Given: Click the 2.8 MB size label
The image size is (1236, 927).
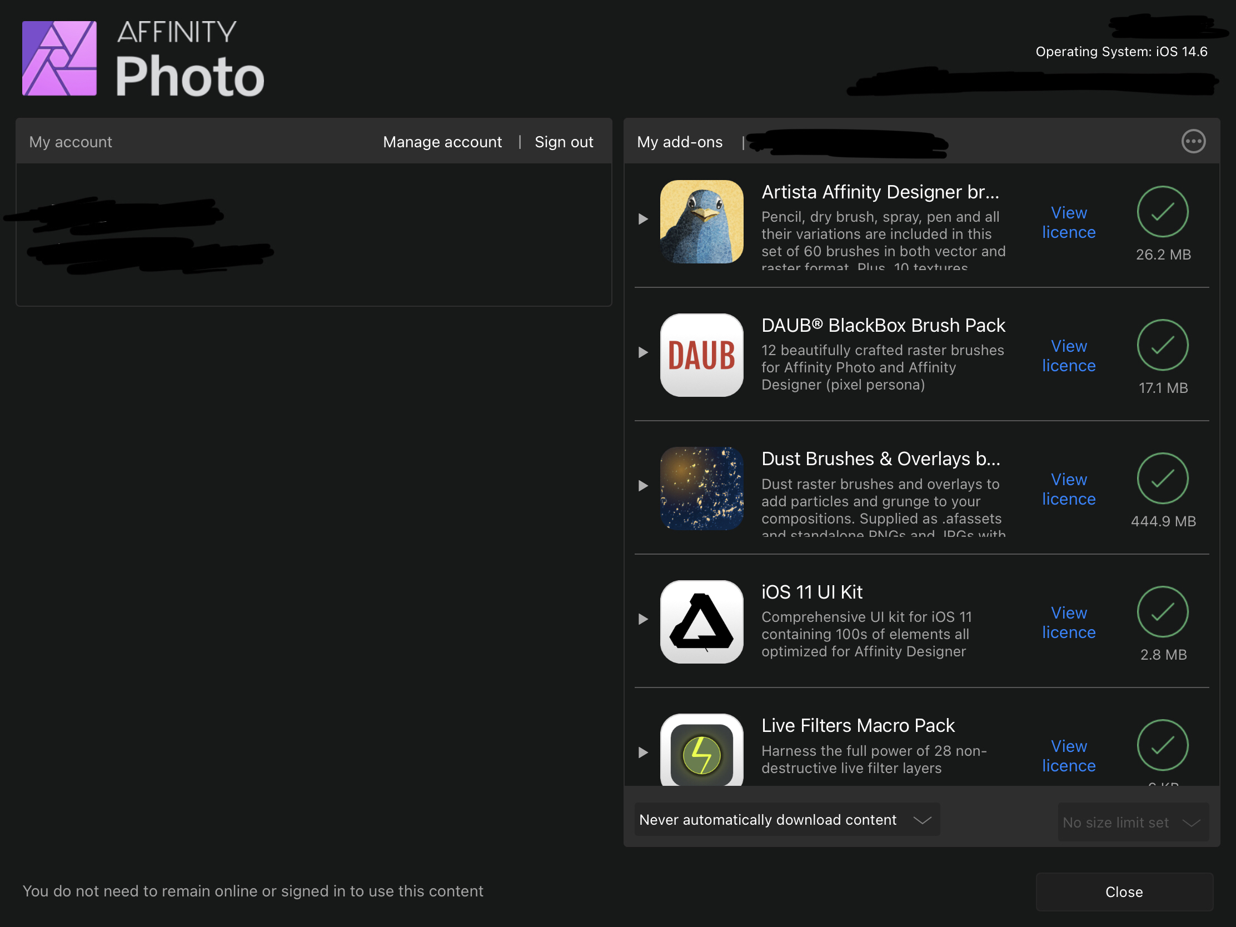Looking at the screenshot, I should pos(1163,655).
